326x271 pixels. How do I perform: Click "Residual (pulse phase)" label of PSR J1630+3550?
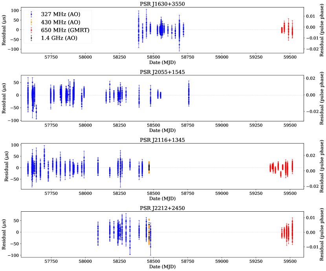tap(322, 30)
